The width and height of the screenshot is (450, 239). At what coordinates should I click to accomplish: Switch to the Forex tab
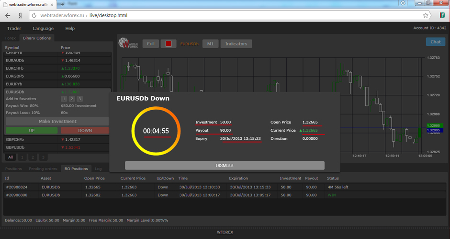click(11, 38)
